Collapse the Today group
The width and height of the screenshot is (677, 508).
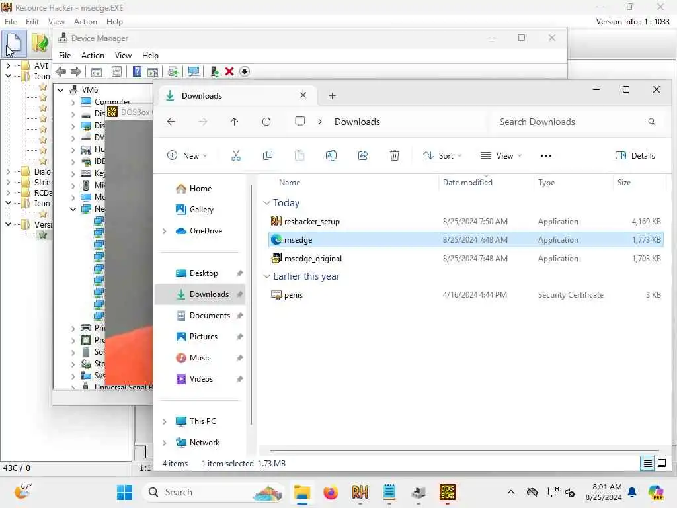pyautogui.click(x=266, y=203)
